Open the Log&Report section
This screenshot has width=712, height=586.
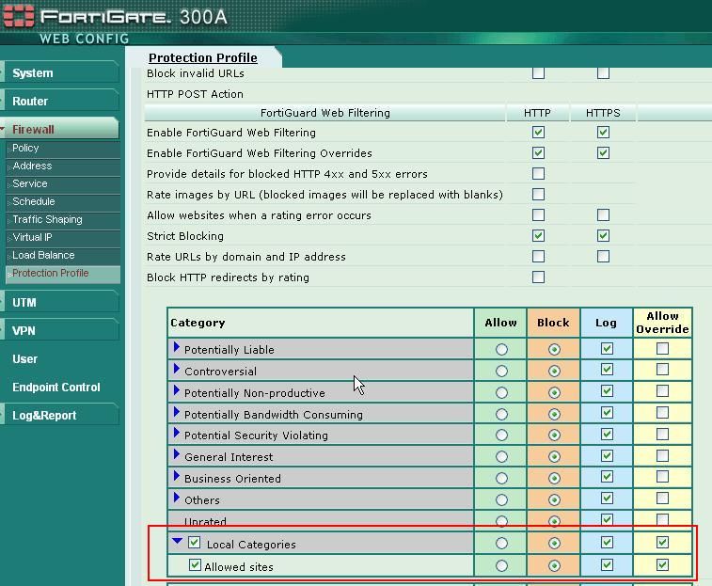(x=44, y=416)
